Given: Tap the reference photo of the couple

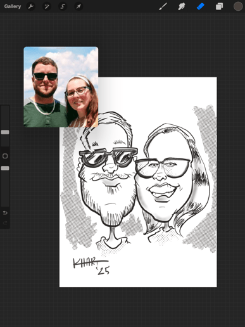Looking at the screenshot, I should coord(61,87).
